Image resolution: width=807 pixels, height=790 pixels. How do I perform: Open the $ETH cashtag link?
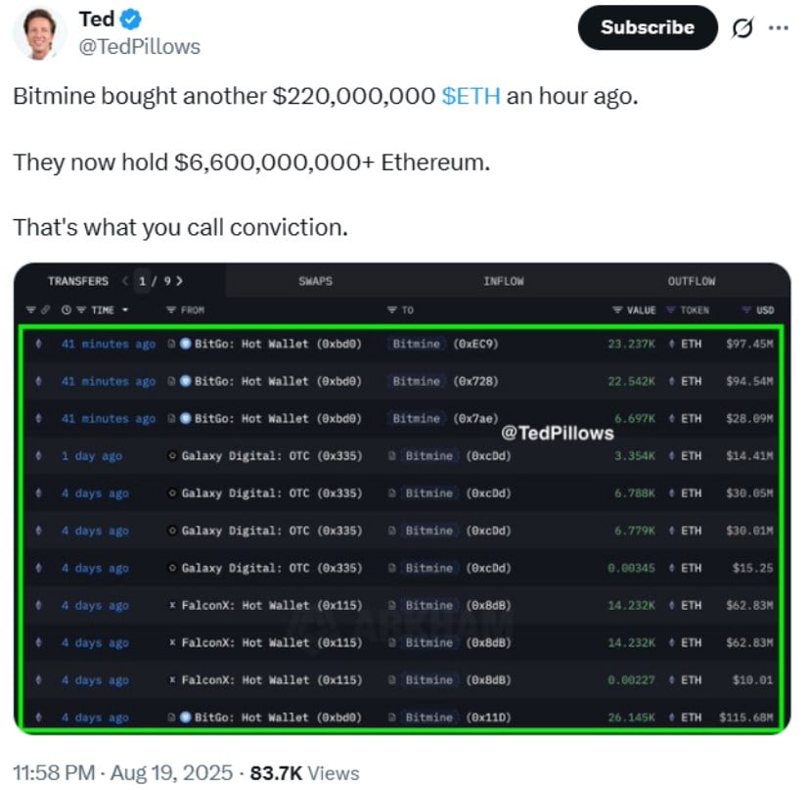tap(471, 96)
